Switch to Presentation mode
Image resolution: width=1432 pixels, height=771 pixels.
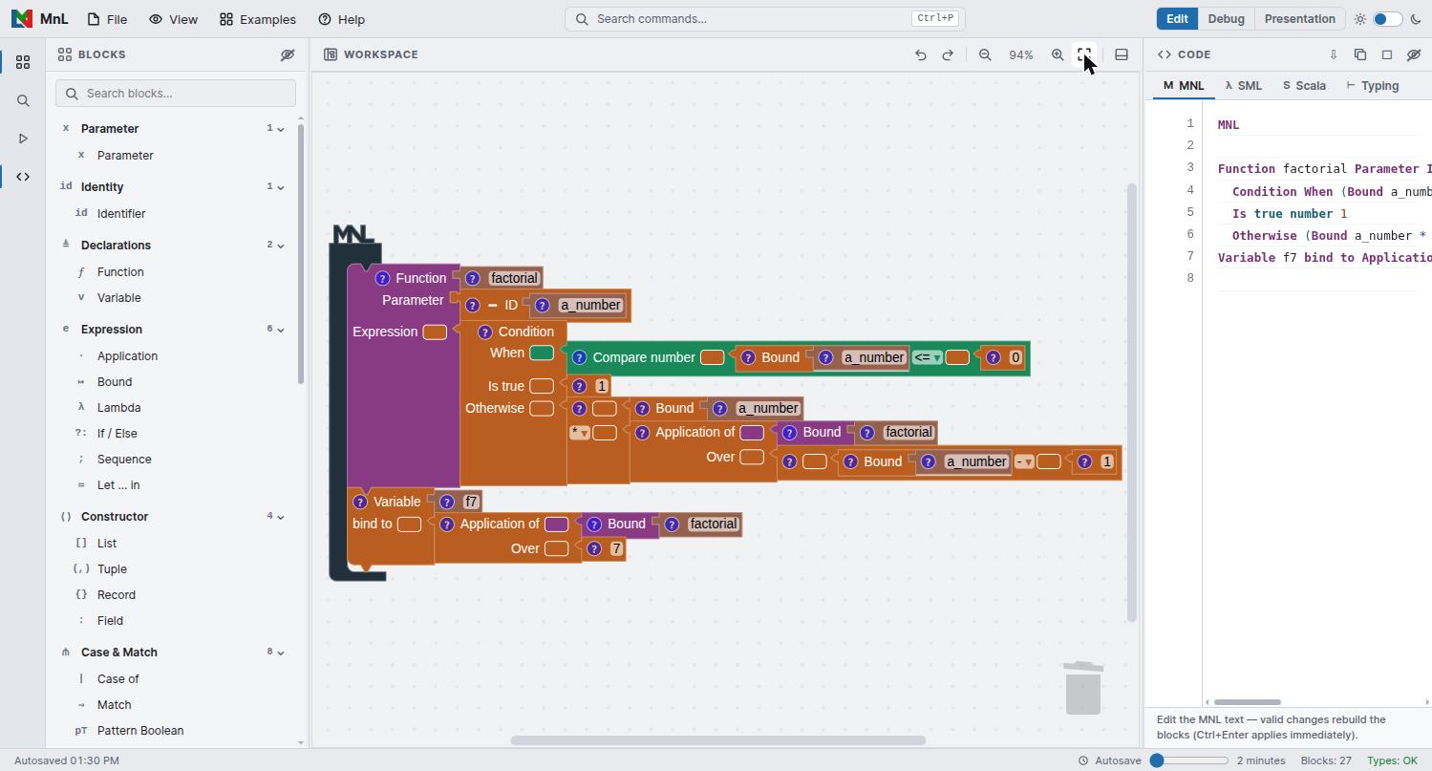click(x=1299, y=19)
